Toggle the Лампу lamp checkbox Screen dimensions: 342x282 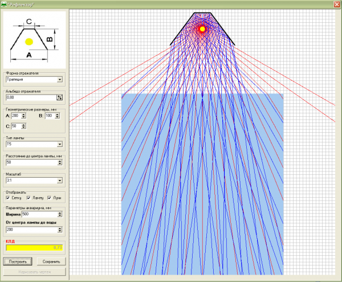(28, 198)
